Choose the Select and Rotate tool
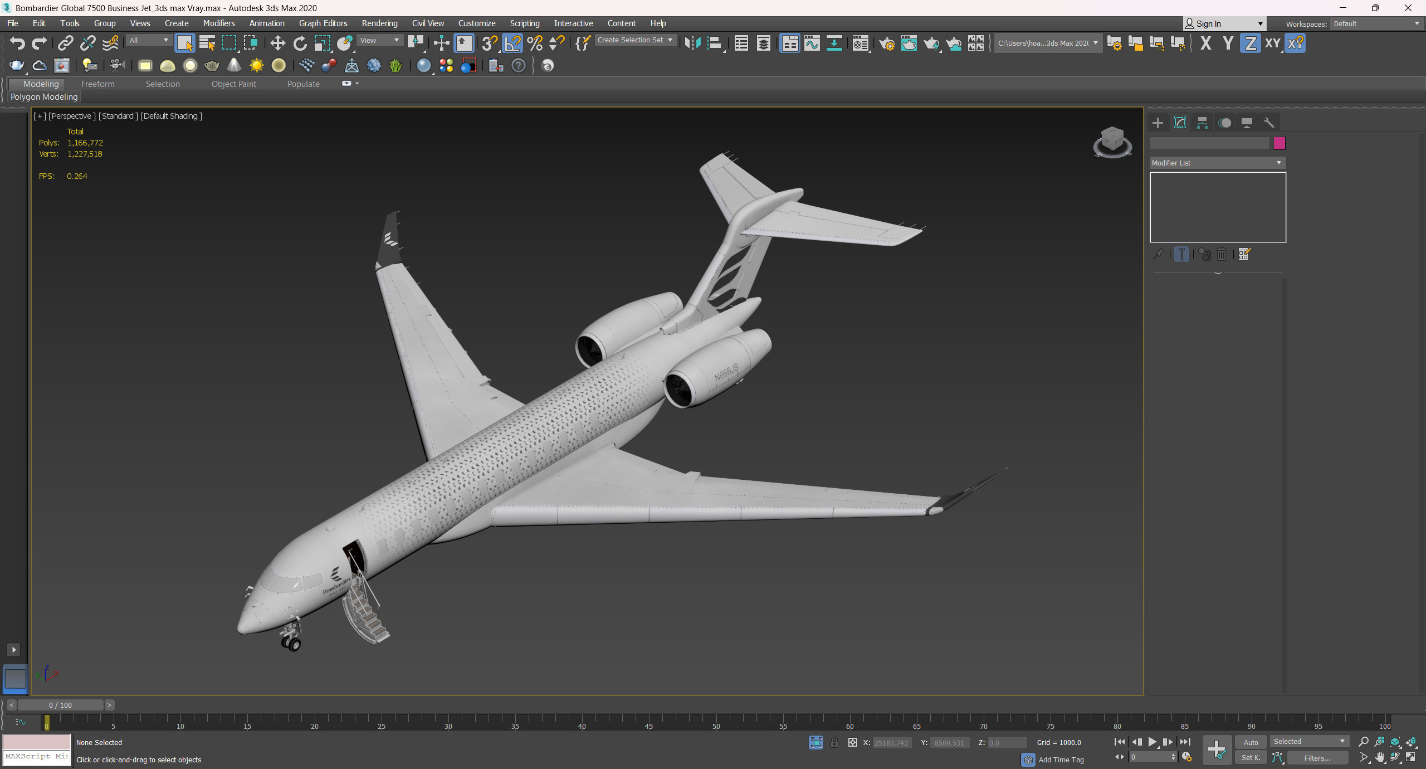Screen dimensions: 1426x769 [x=300, y=43]
